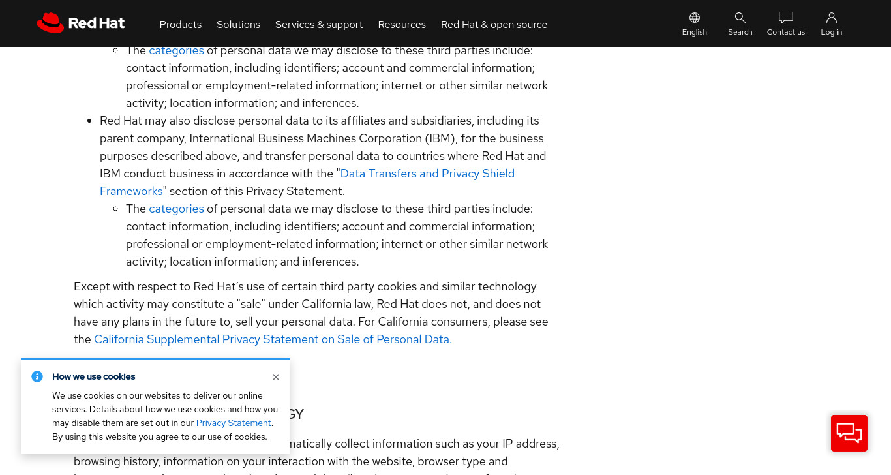Viewport: 891px width, 475px height.
Task: Click the Red Hat logo
Action: [x=80, y=23]
